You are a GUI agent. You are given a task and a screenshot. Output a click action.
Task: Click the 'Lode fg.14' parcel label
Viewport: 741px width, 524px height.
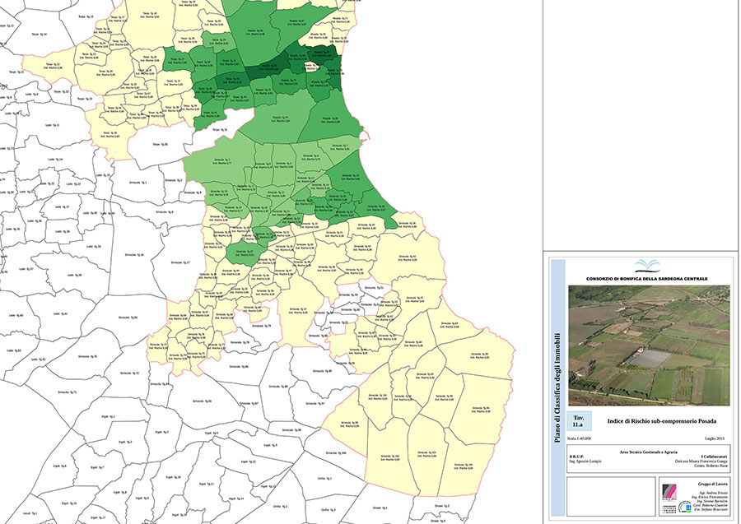(55, 160)
